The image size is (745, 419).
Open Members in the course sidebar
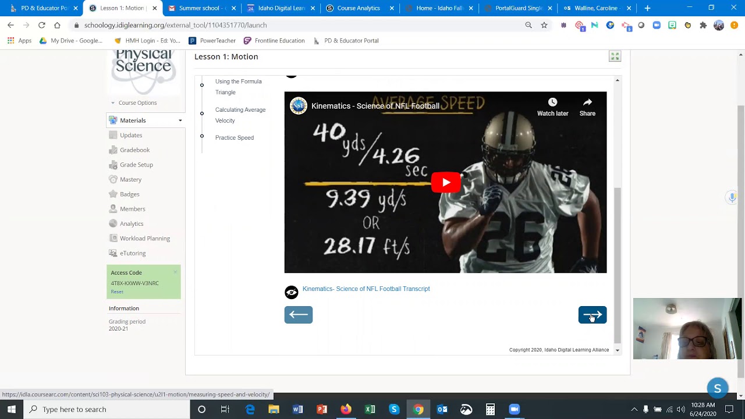[132, 209]
